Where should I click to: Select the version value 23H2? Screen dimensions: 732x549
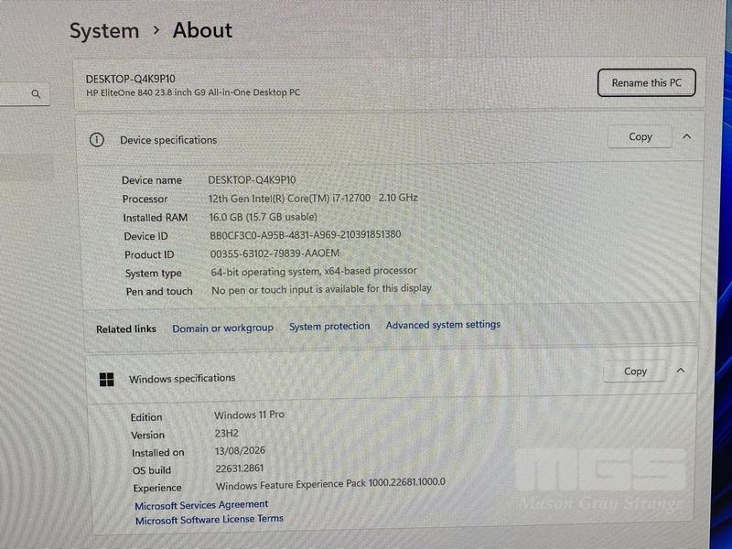[226, 433]
